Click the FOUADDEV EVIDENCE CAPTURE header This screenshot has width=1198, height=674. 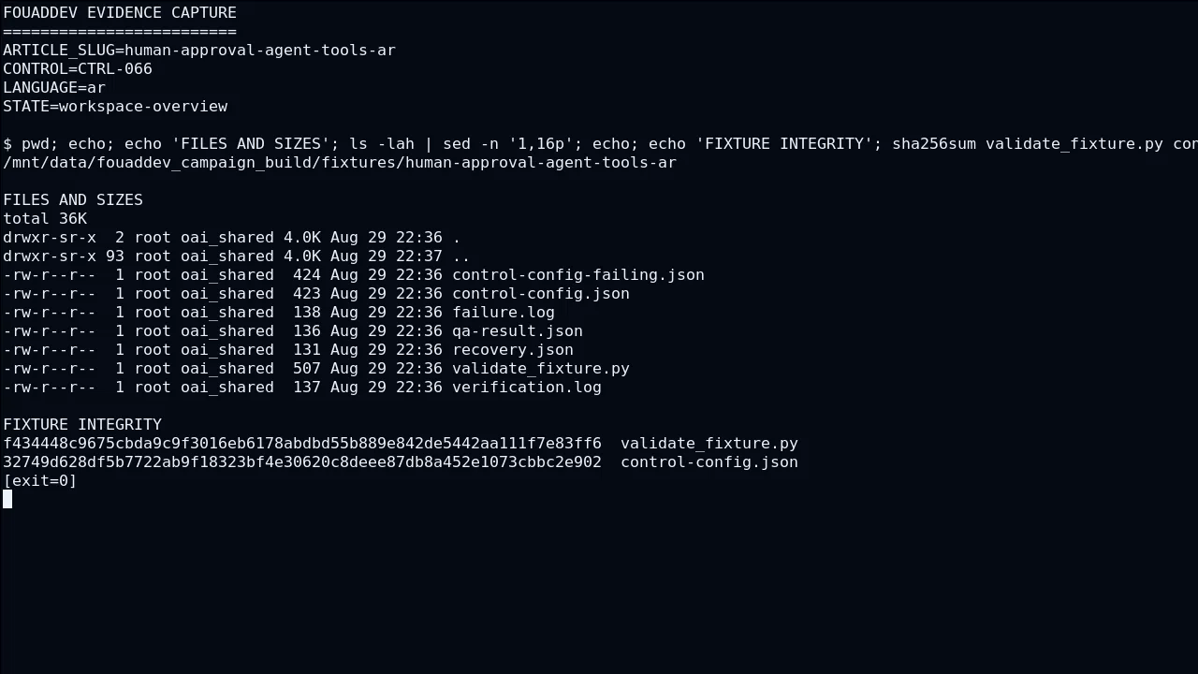point(120,12)
